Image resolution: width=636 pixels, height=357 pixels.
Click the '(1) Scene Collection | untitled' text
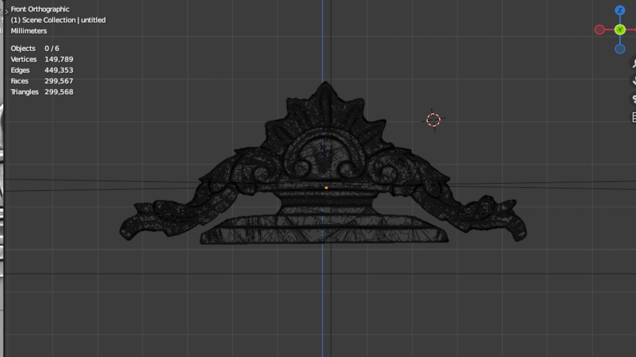coord(58,20)
